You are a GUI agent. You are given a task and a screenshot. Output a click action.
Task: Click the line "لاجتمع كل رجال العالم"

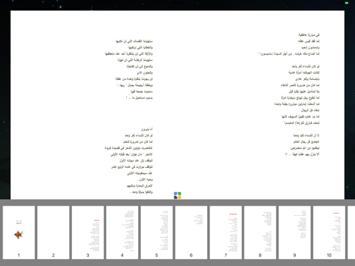(x=306, y=141)
